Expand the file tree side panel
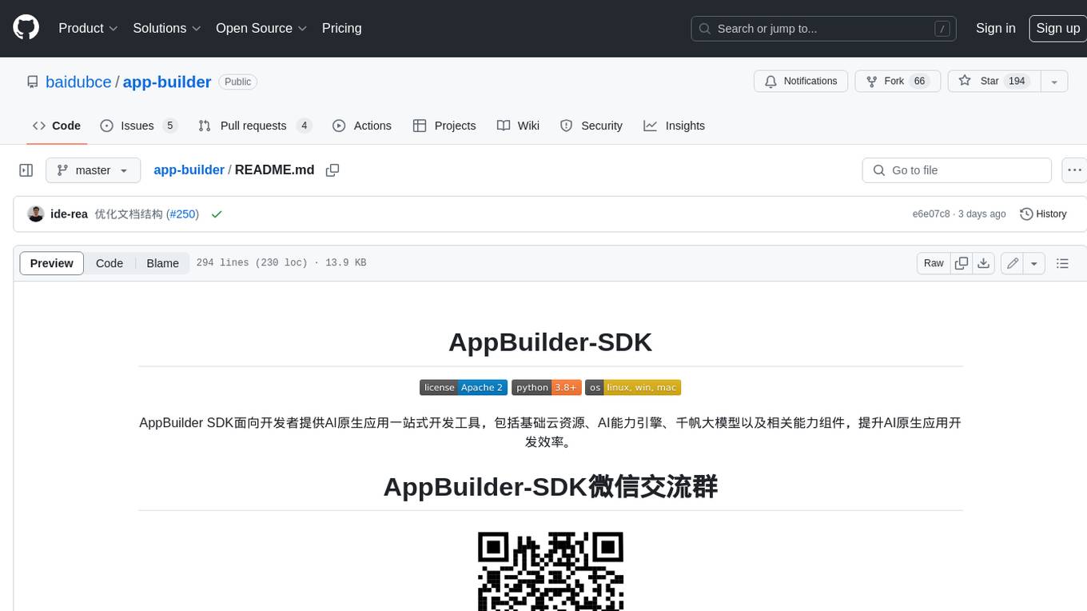The height and width of the screenshot is (611, 1087). pos(26,170)
